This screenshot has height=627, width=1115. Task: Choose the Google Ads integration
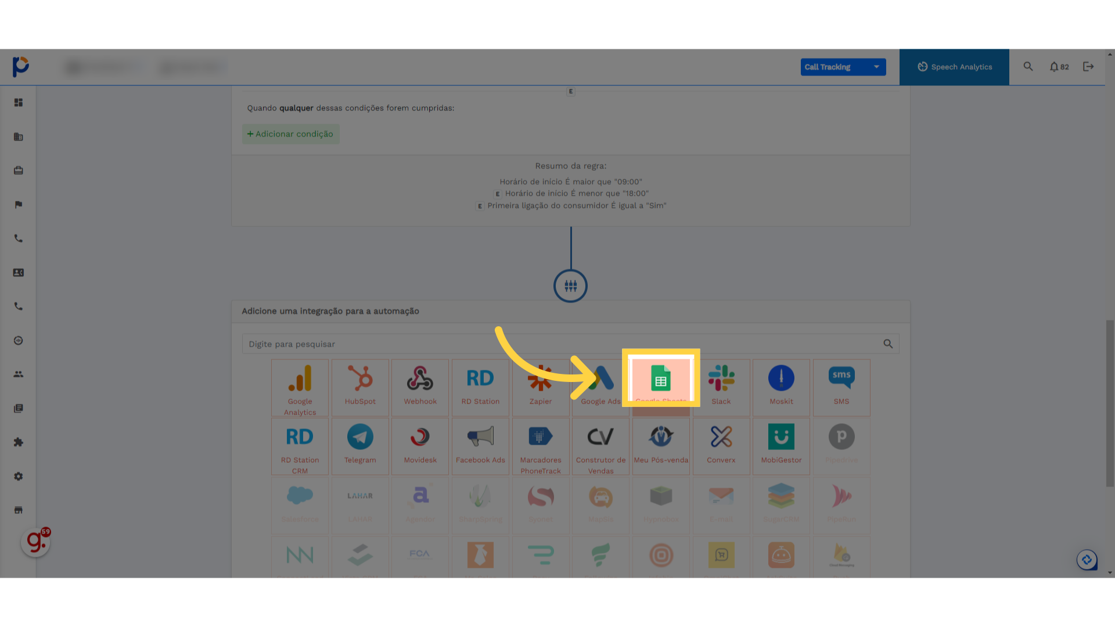600,387
